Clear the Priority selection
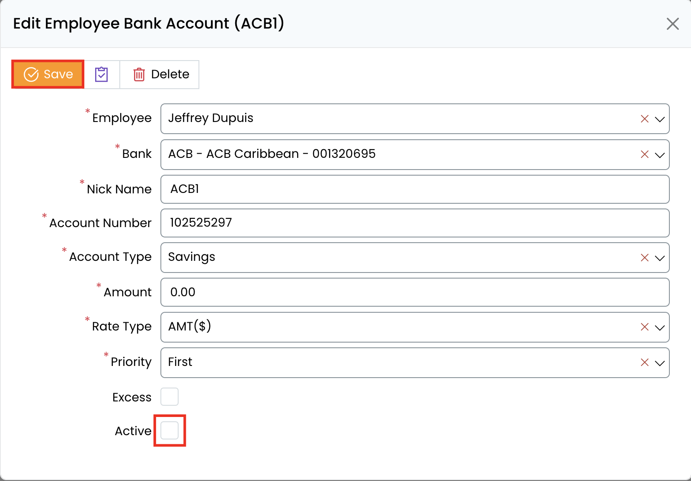The width and height of the screenshot is (691, 481). (644, 362)
